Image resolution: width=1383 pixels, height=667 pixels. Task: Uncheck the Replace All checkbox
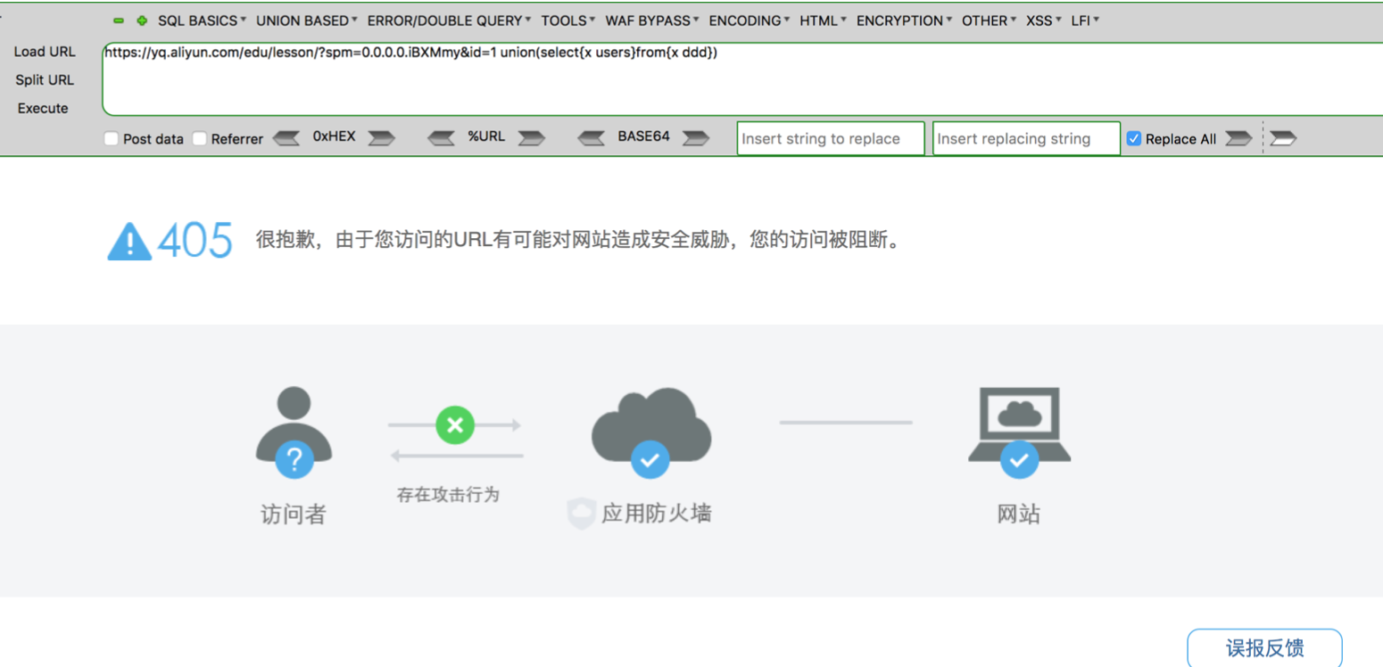click(x=1134, y=139)
